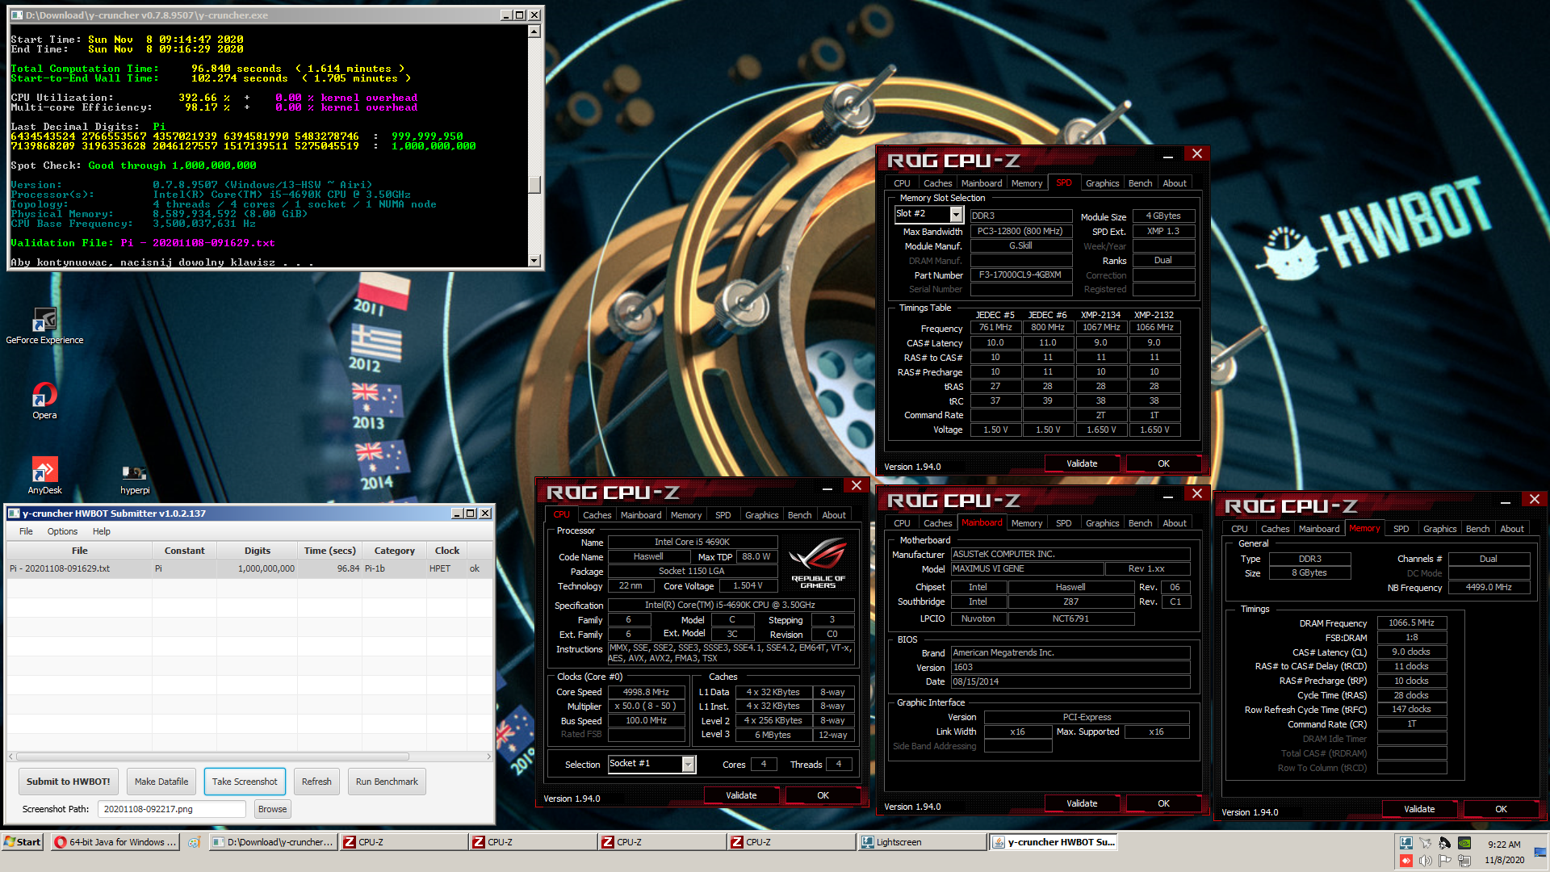Select y-cruncher HWBOT Submitter taskbar button
Viewport: 1550px width, 872px height.
pyautogui.click(x=1053, y=842)
